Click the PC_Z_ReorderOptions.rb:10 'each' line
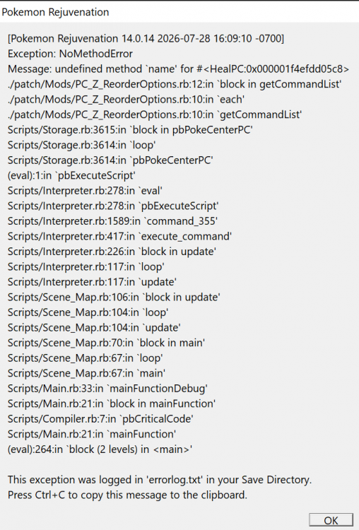Viewport: 359px width, 530px height. pyautogui.click(x=126, y=100)
